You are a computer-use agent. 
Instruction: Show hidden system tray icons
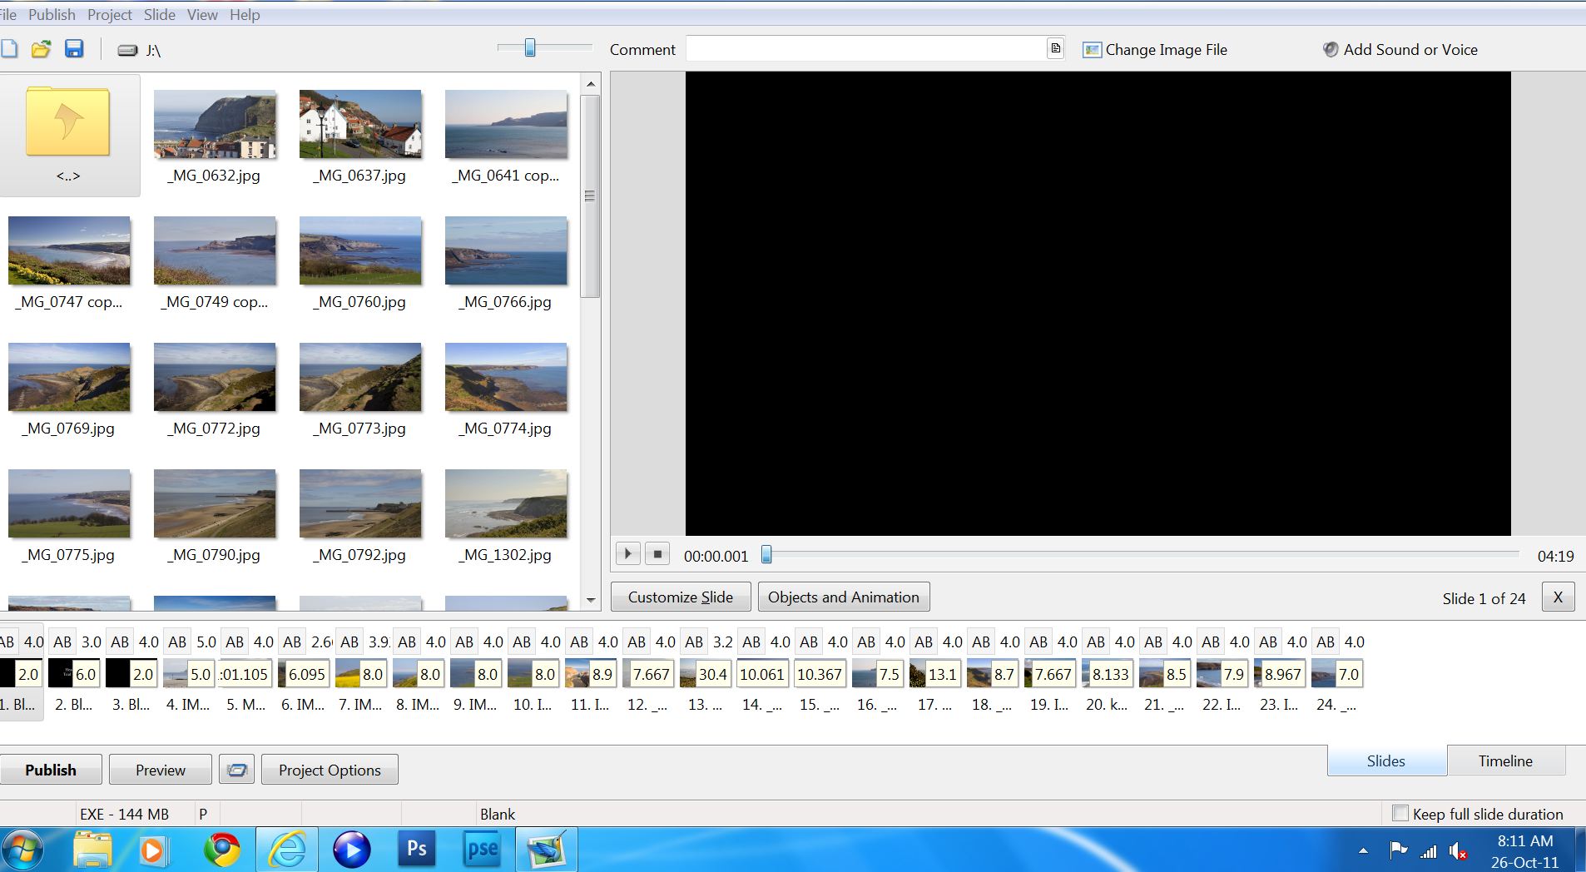point(1363,851)
